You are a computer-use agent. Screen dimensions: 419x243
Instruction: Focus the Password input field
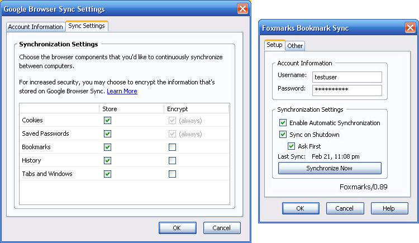[x=347, y=90]
